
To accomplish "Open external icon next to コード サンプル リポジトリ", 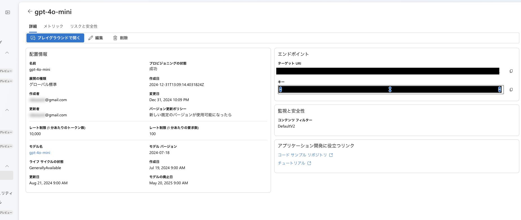I will click(x=331, y=155).
